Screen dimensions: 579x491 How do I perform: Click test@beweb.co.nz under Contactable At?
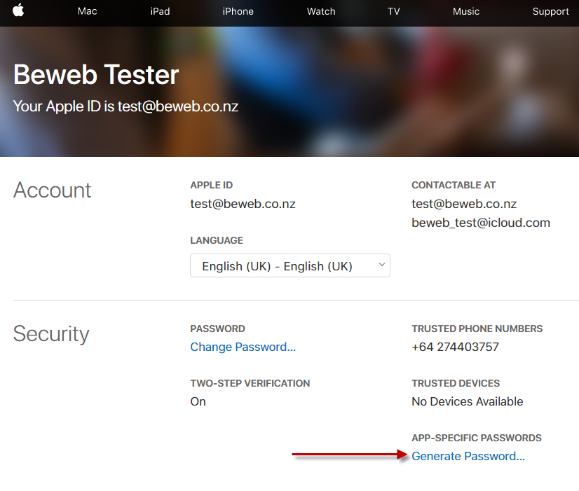464,204
